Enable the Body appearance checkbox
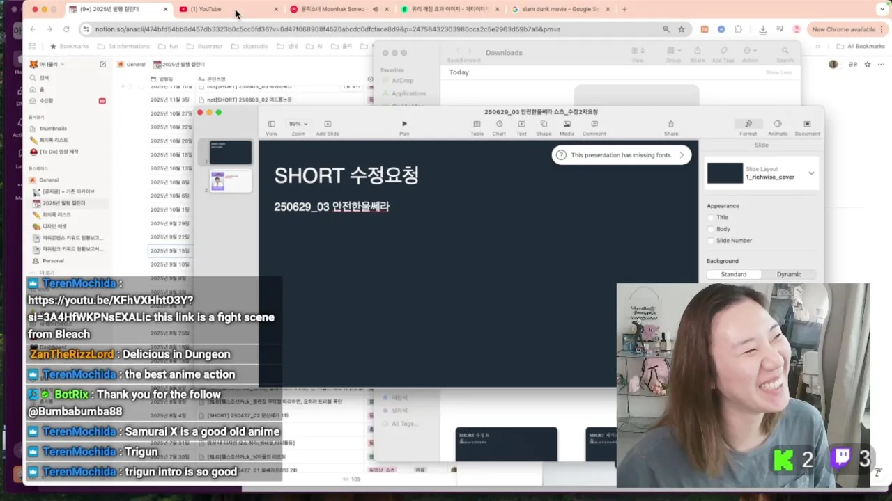This screenshot has width=892, height=501. click(x=711, y=229)
